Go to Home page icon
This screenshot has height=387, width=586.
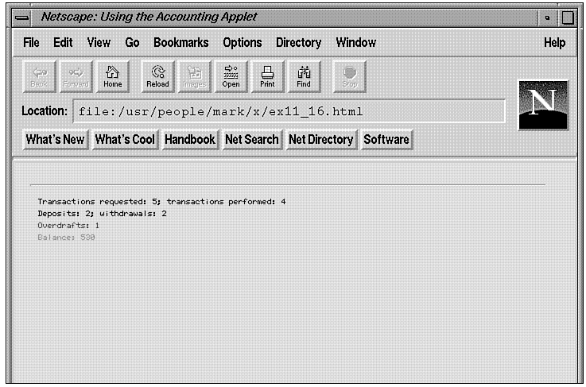pos(113,75)
